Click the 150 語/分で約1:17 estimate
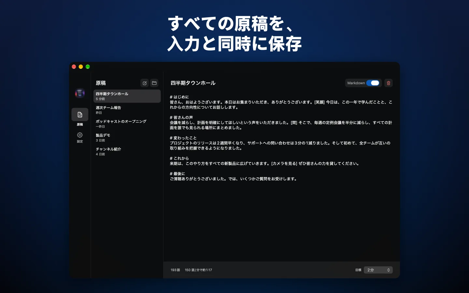Screen dimensions: 469x293 coord(198,270)
